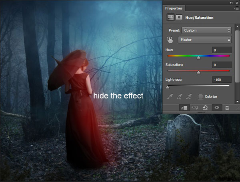240x182 pixels.
Task: Collapse the Properties panel with double arrows
Action: click(231, 3)
